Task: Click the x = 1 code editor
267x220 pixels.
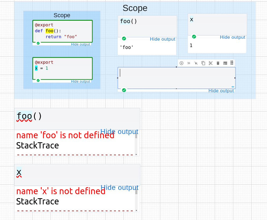Action: [63, 68]
